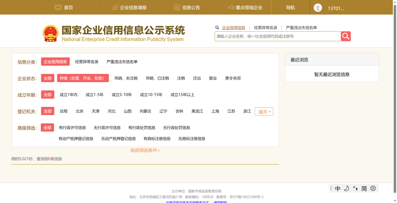Viewport: 397px width, 203px height.
Task: Select 严重违法失信名单 information category
Action: tap(122, 62)
